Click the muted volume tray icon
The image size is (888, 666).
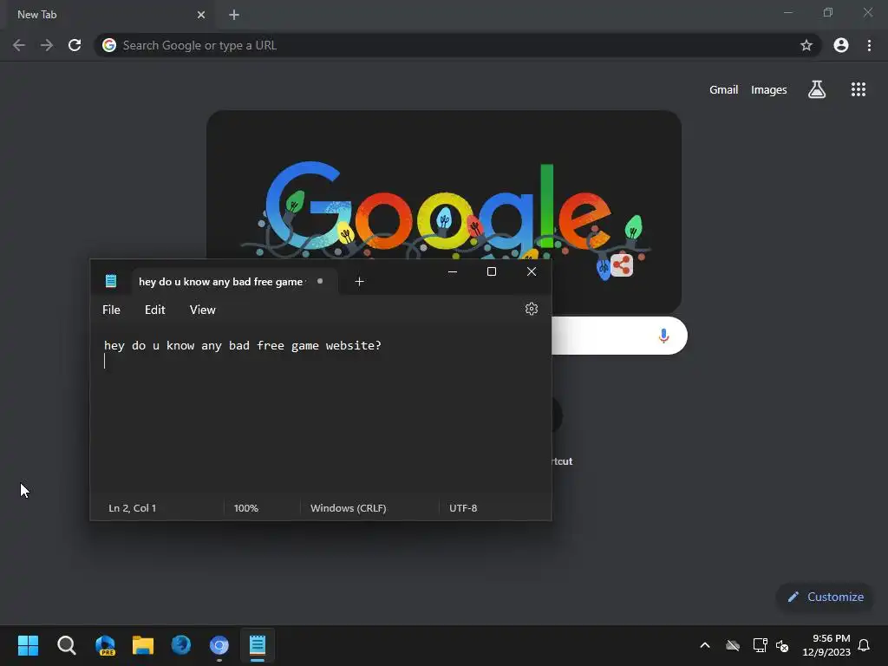(783, 645)
